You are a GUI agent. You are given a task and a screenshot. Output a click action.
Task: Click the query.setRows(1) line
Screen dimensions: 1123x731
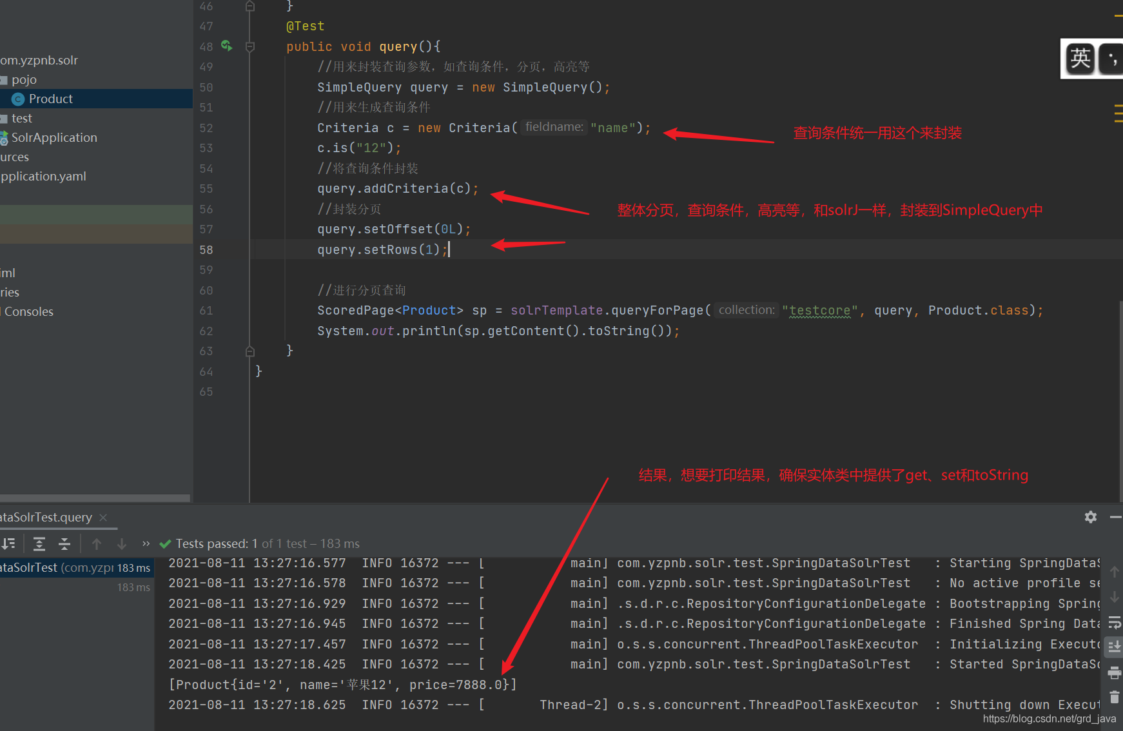tap(382, 249)
